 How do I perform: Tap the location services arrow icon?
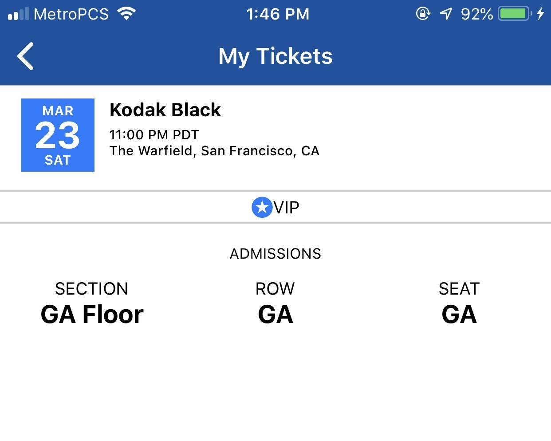(x=445, y=14)
